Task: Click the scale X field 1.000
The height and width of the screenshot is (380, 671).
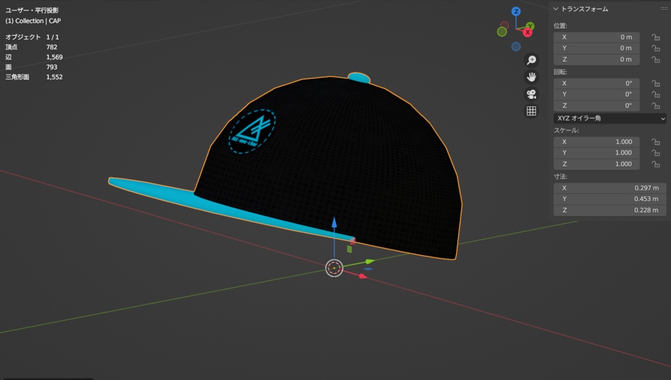Action: [596, 142]
